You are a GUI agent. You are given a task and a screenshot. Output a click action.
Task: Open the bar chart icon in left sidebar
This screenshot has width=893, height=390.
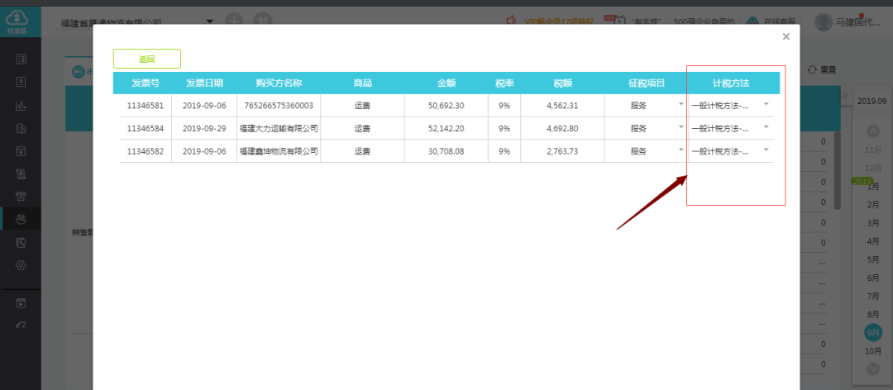(21, 105)
